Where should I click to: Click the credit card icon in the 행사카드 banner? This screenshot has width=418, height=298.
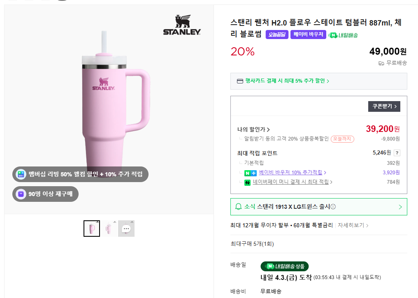(240, 81)
